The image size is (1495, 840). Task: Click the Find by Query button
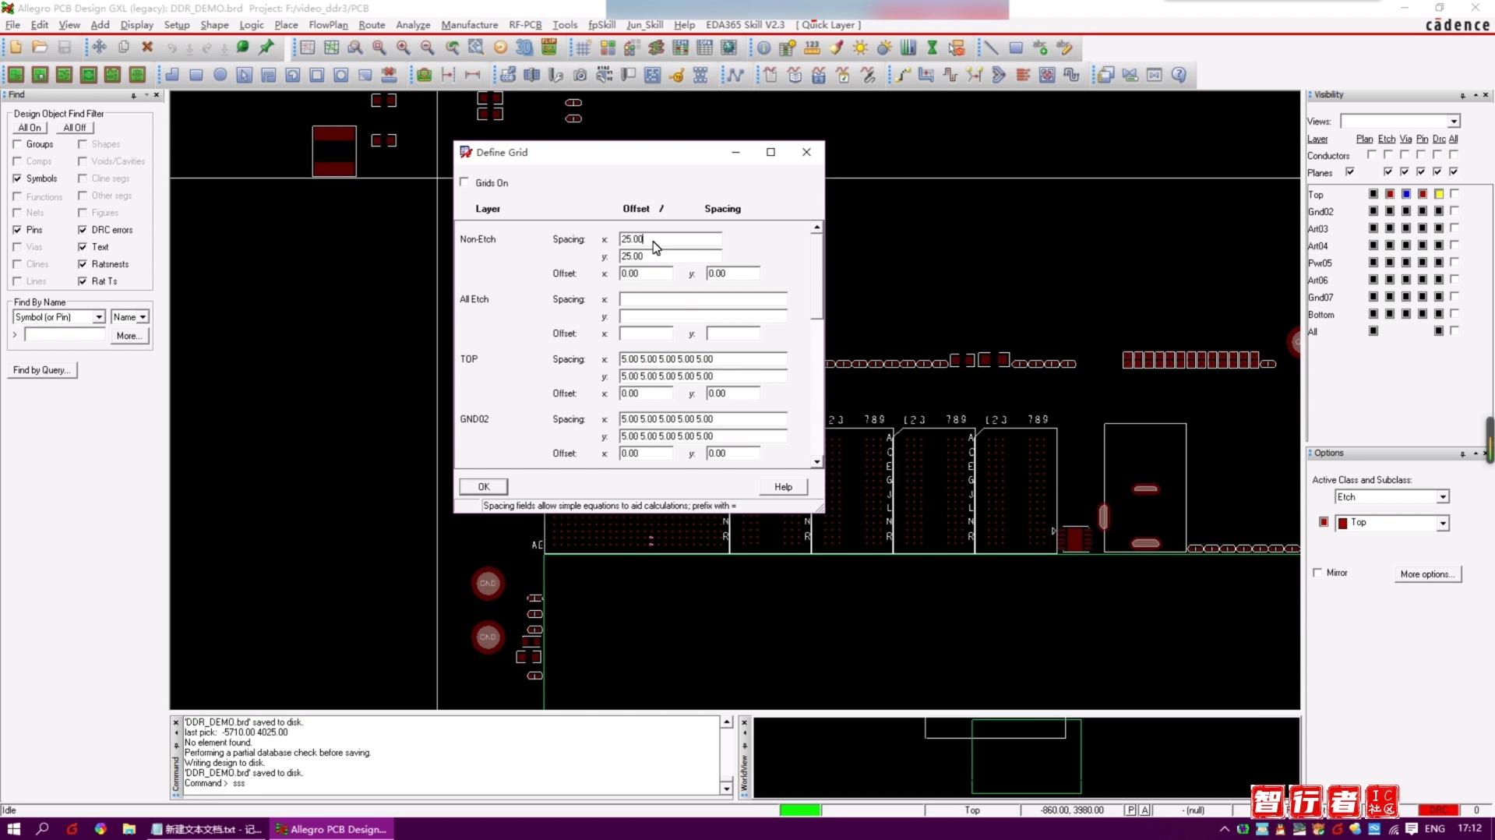pos(42,370)
